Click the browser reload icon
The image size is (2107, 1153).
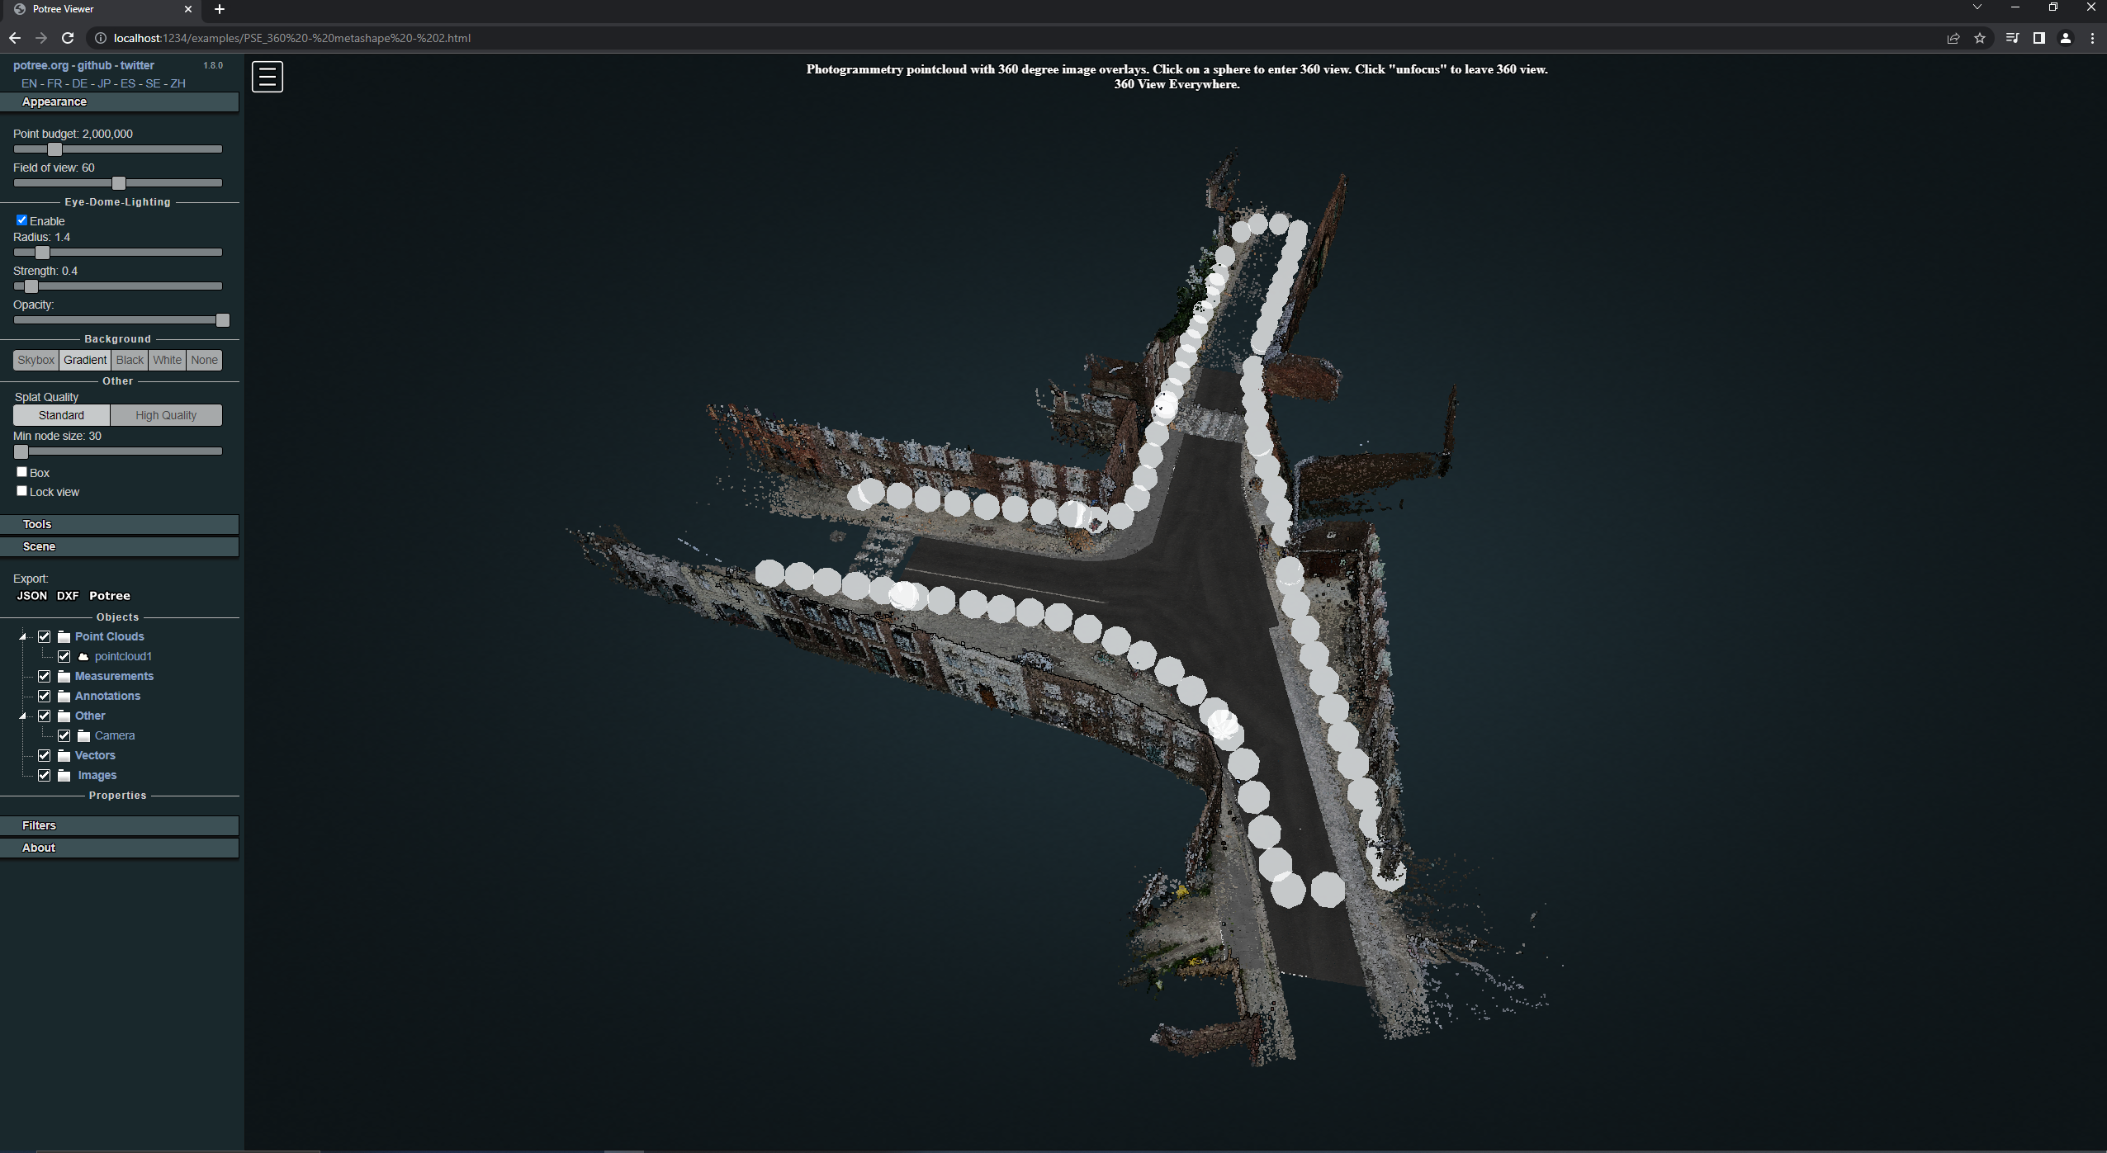tap(69, 38)
